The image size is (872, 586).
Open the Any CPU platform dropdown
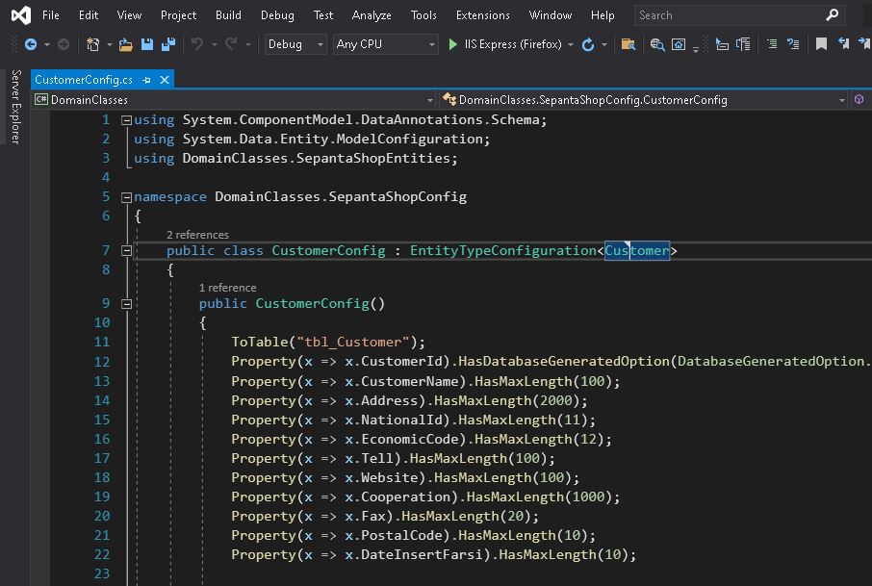click(385, 44)
